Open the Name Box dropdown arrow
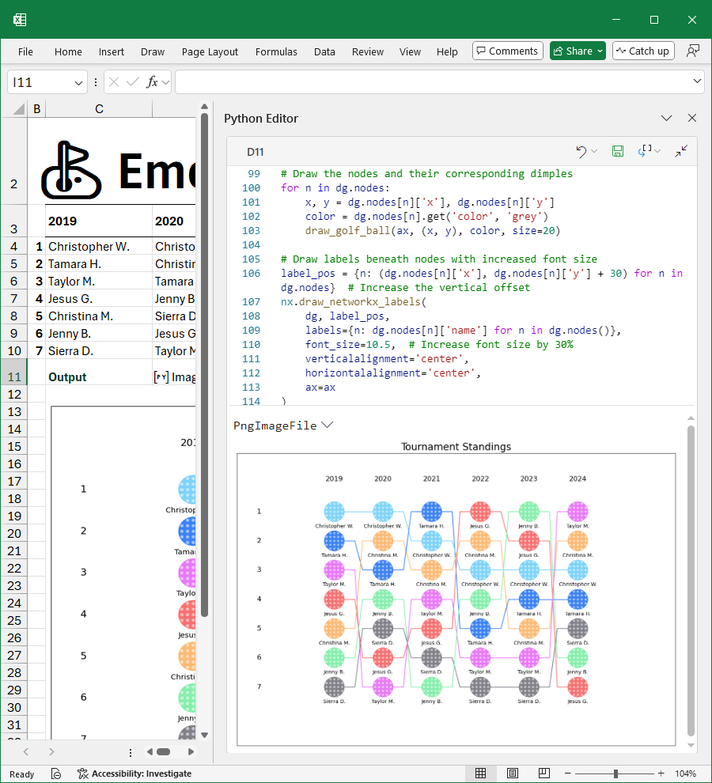Image resolution: width=712 pixels, height=783 pixels. coord(79,82)
